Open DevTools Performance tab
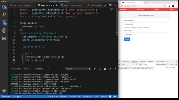The height and width of the screenshot is (100, 179). (160, 61)
